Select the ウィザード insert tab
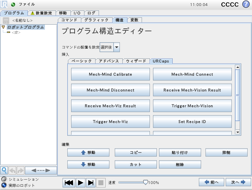This screenshot has width=252, height=190. pyautogui.click(x=136, y=61)
